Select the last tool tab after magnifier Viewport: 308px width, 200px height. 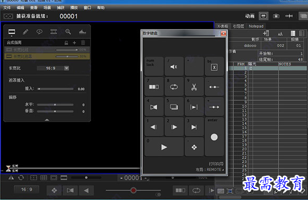[83, 31]
